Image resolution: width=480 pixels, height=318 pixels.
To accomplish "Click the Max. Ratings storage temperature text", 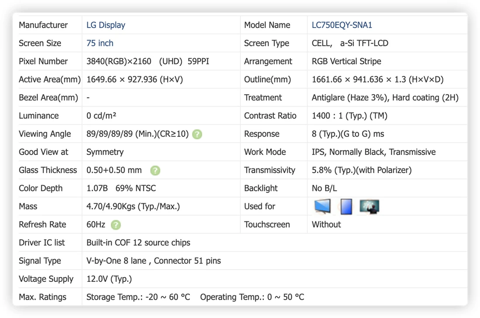I will [x=138, y=297].
